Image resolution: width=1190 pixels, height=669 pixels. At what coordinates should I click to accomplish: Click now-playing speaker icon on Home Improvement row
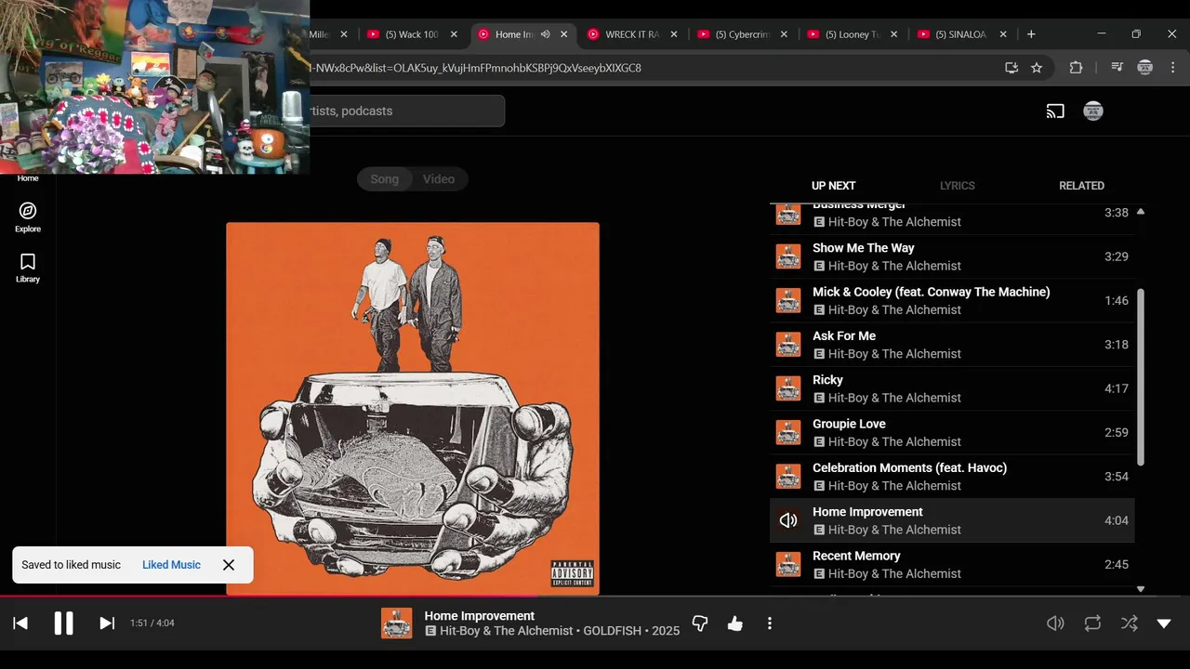tap(788, 520)
